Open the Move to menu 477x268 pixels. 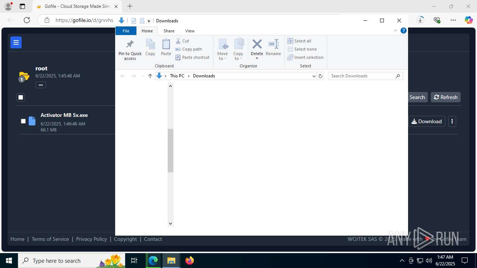point(222,50)
